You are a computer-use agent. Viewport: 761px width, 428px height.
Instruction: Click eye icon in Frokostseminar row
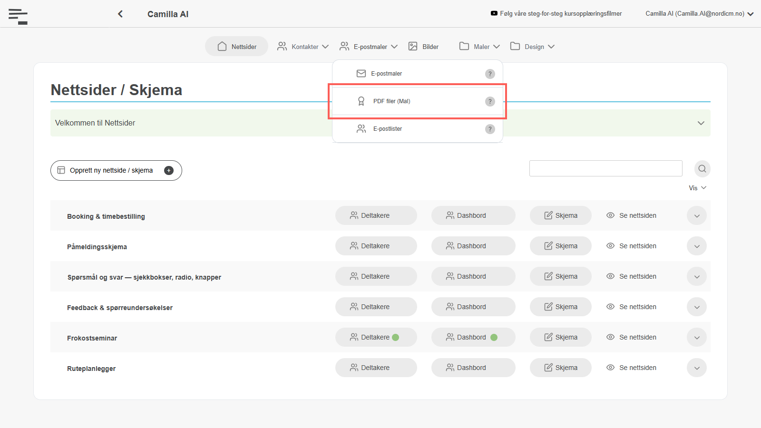(x=610, y=337)
